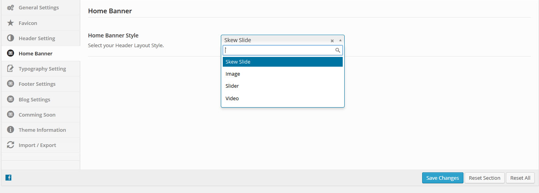Click the General Settings gears icon
The width and height of the screenshot is (539, 193).
[11, 8]
